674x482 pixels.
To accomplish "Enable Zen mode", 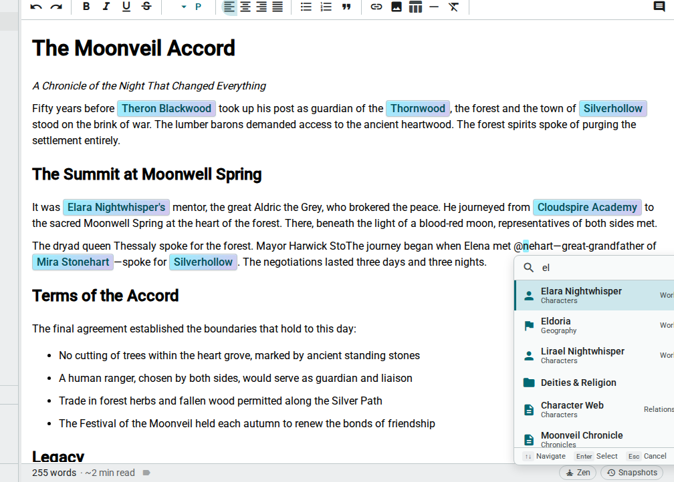I will [x=578, y=473].
